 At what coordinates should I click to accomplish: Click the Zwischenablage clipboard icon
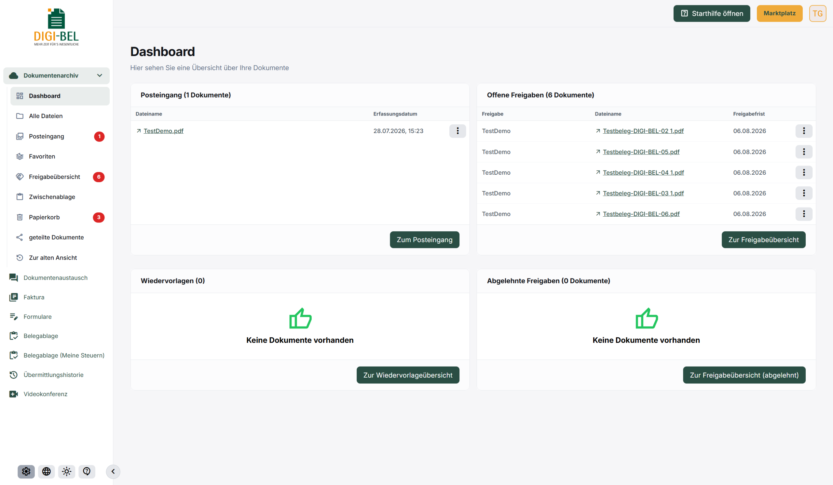click(20, 197)
